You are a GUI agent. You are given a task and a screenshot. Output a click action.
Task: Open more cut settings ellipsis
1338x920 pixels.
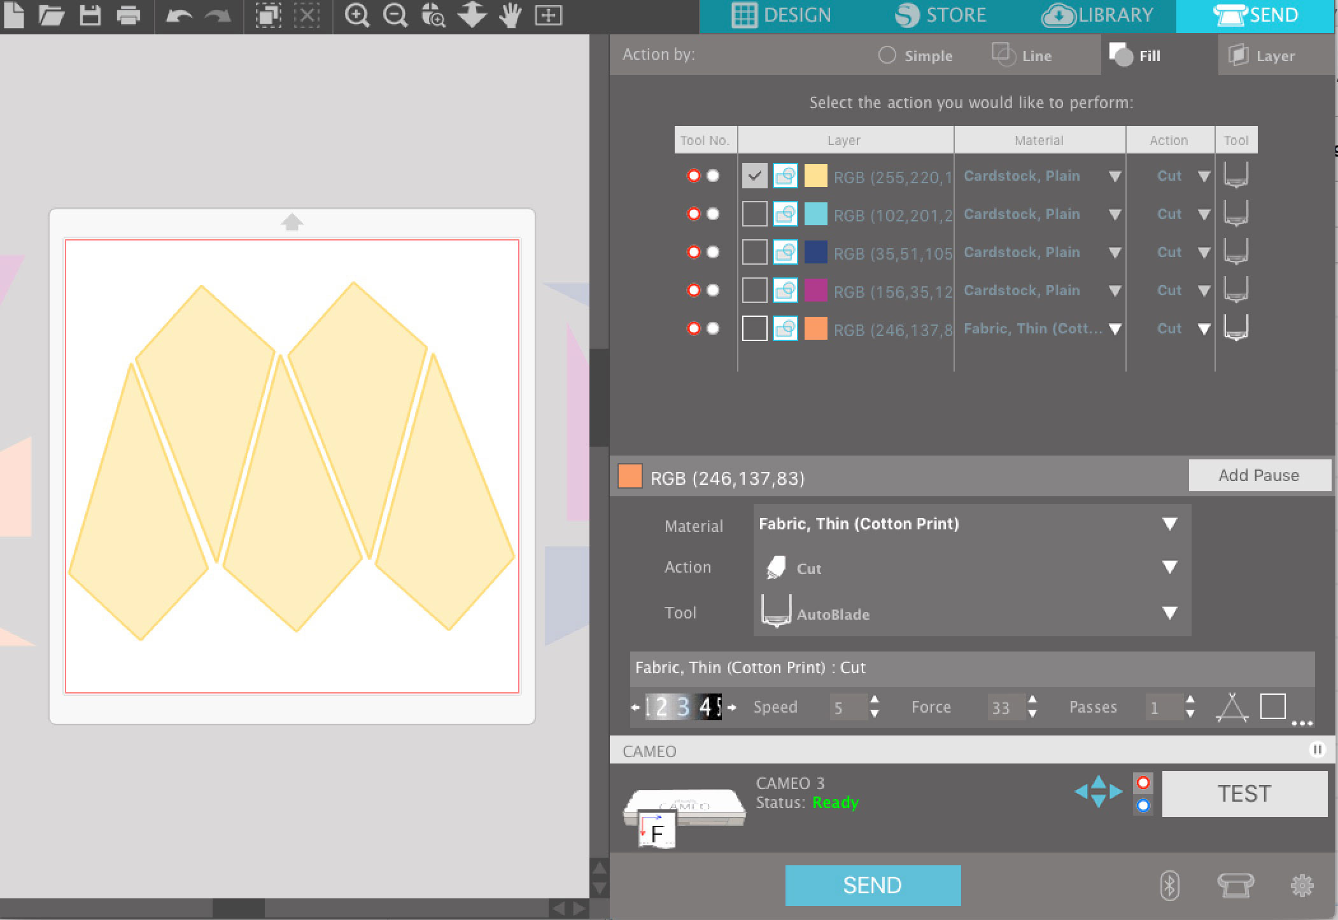pyautogui.click(x=1302, y=723)
